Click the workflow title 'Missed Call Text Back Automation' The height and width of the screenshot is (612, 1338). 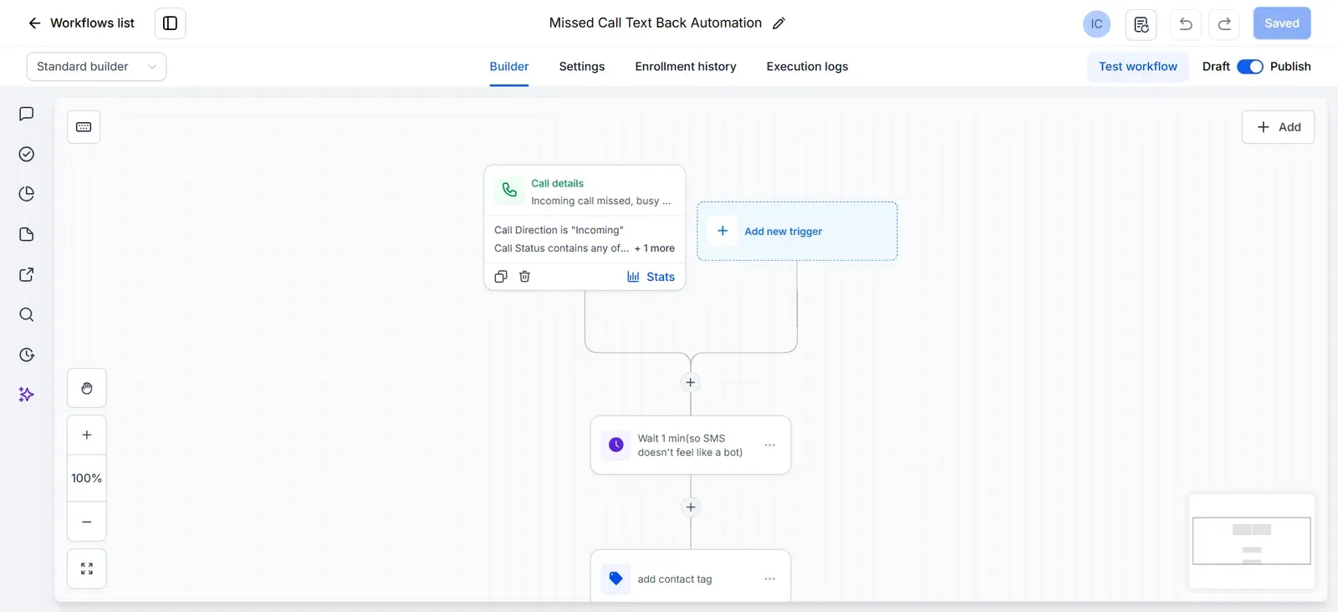(x=656, y=23)
